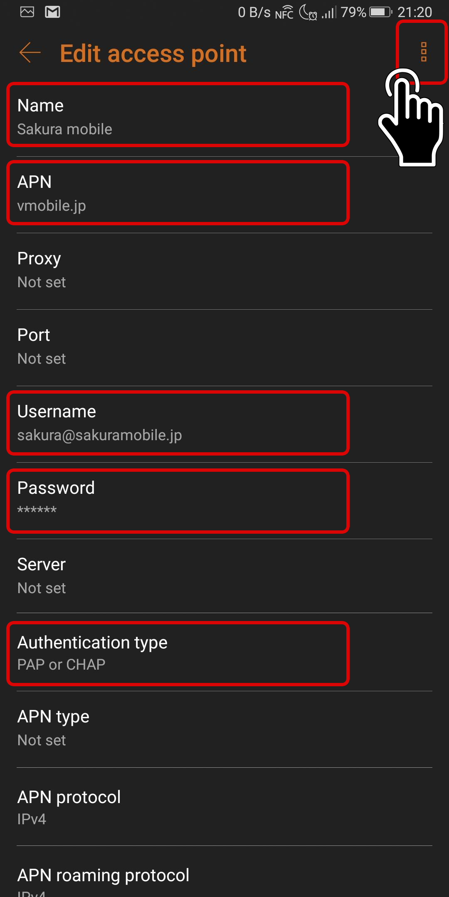Open the Port setting

[224, 348]
